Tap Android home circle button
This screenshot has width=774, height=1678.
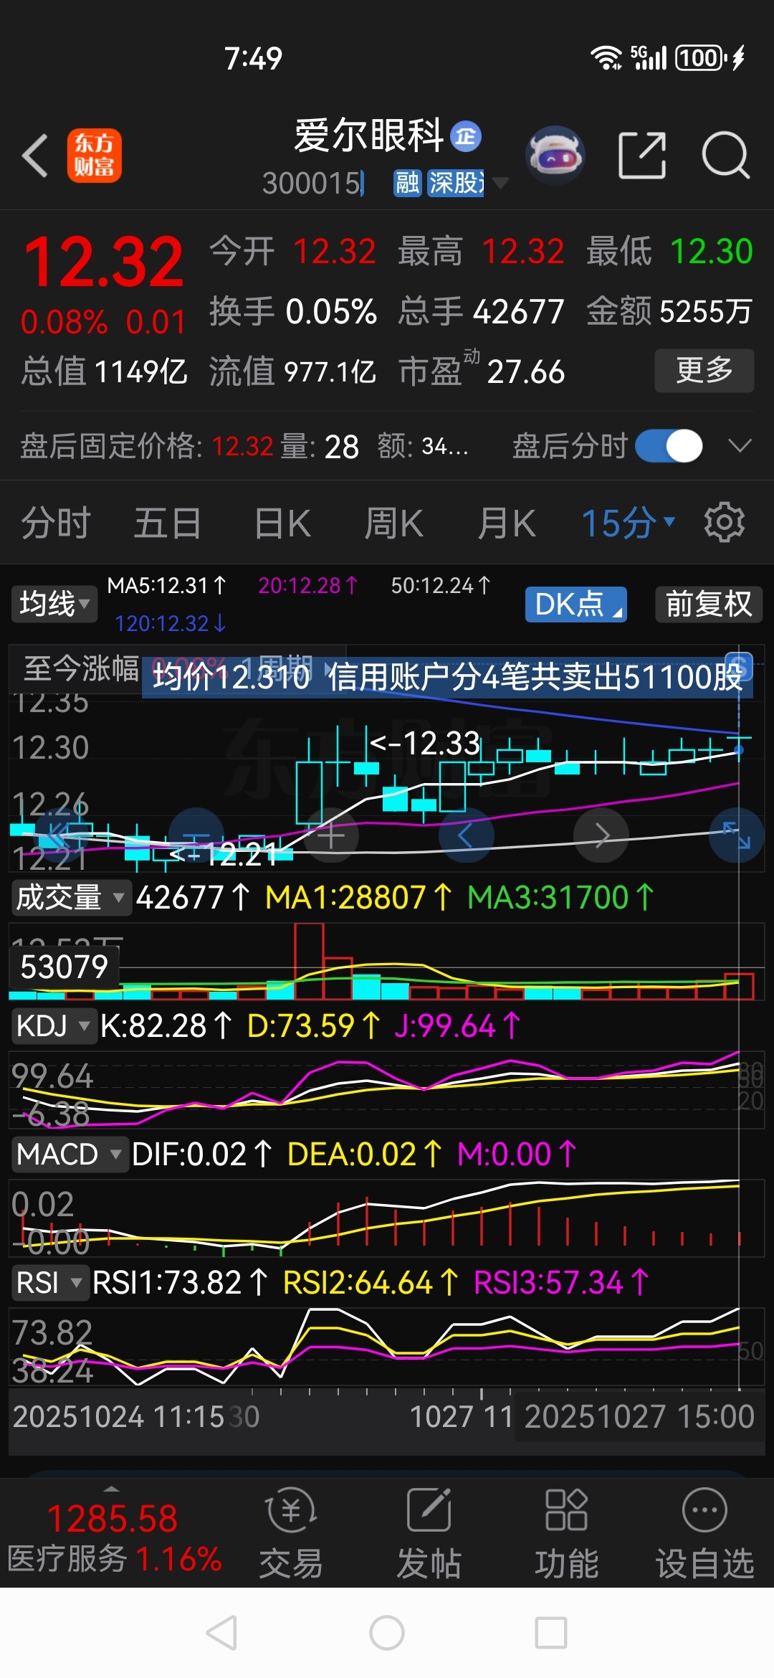pyautogui.click(x=387, y=1633)
